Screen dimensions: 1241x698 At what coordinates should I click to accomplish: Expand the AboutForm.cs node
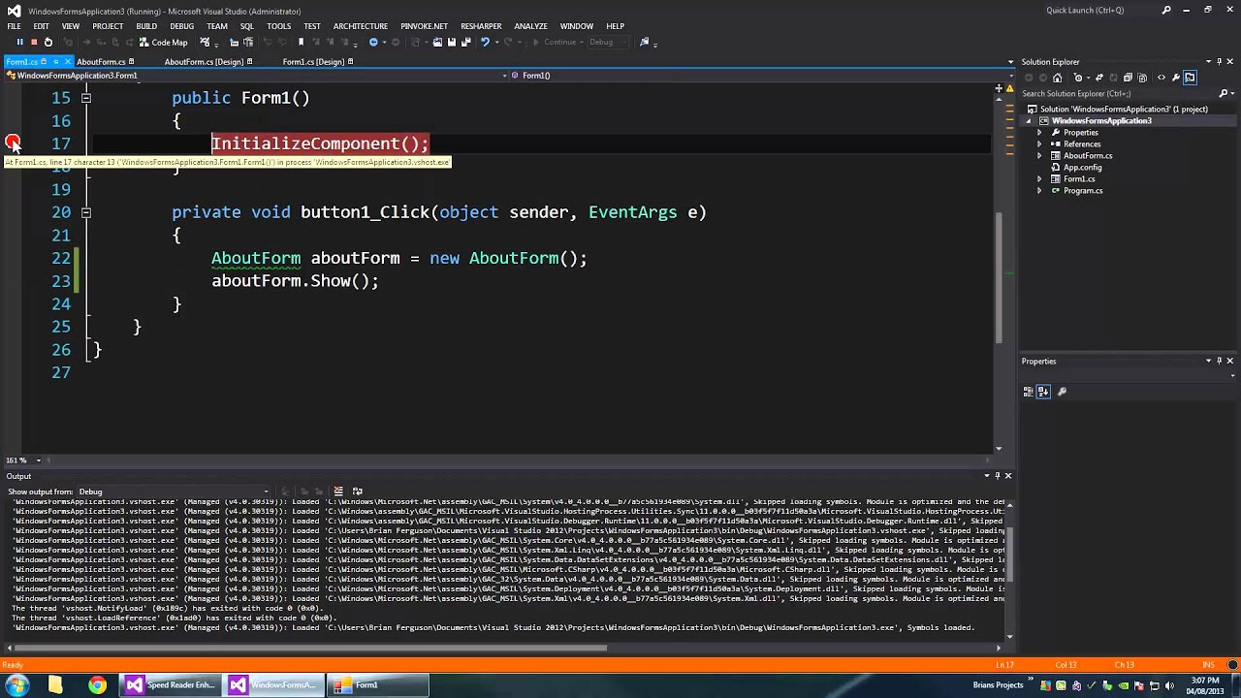point(1040,156)
